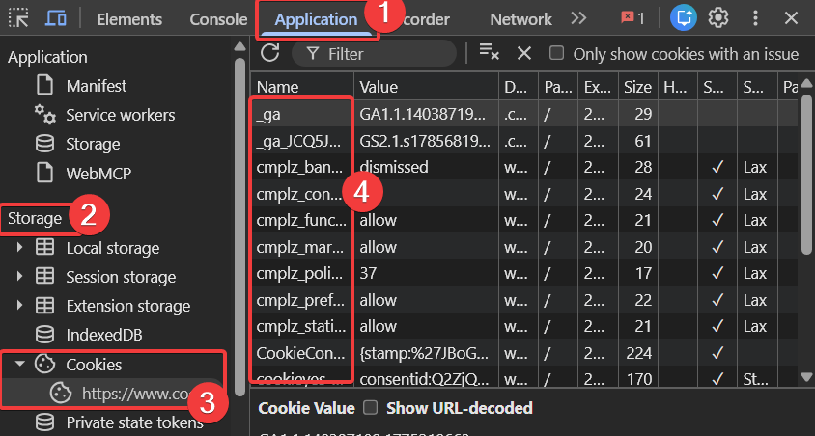Select the cmplz_pref... cookie row

pos(525,300)
